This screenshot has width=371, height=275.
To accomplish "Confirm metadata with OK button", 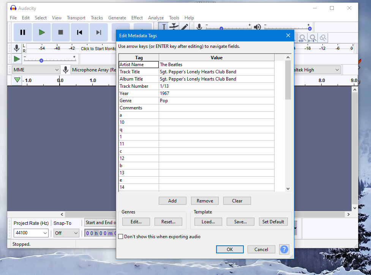I will click(230, 249).
